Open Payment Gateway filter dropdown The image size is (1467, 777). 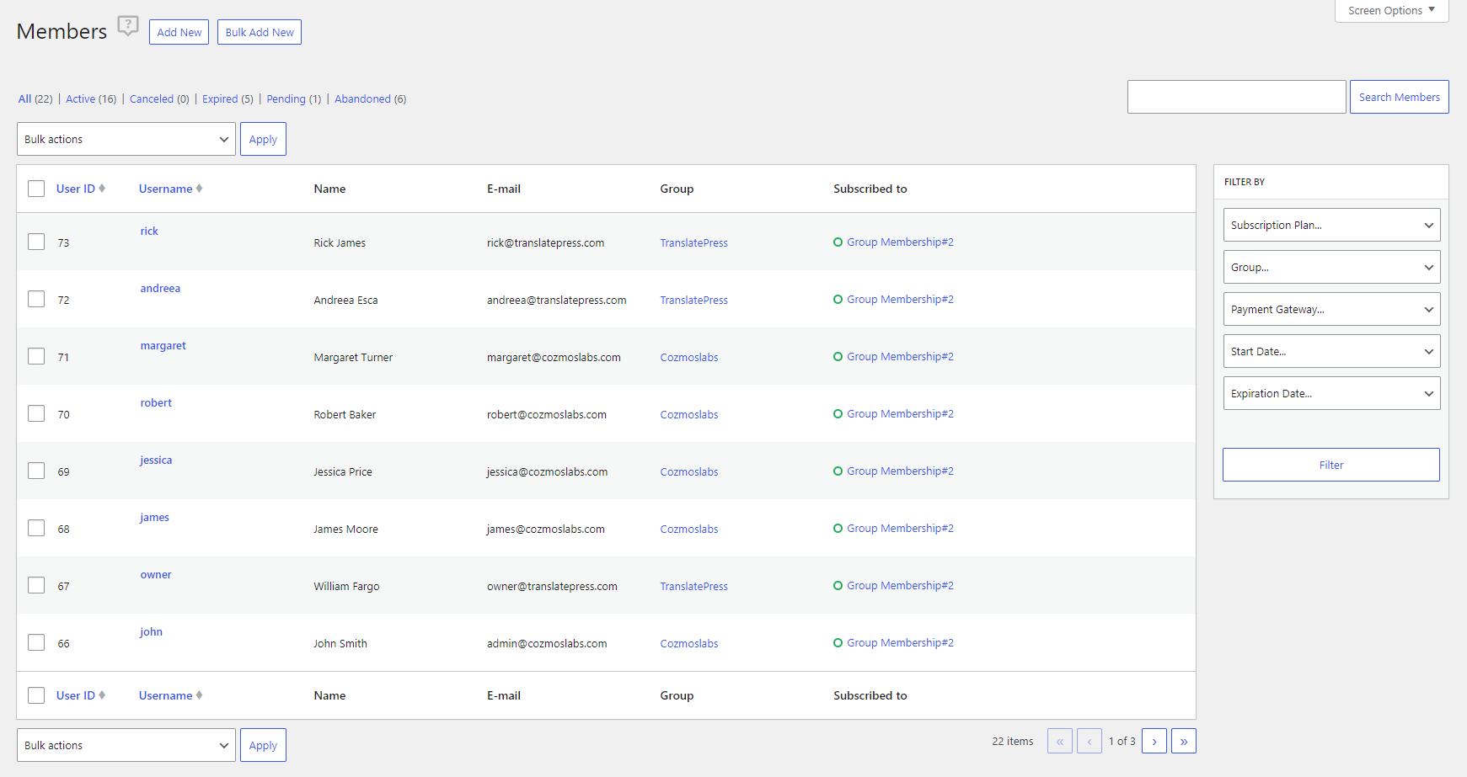[x=1331, y=309]
